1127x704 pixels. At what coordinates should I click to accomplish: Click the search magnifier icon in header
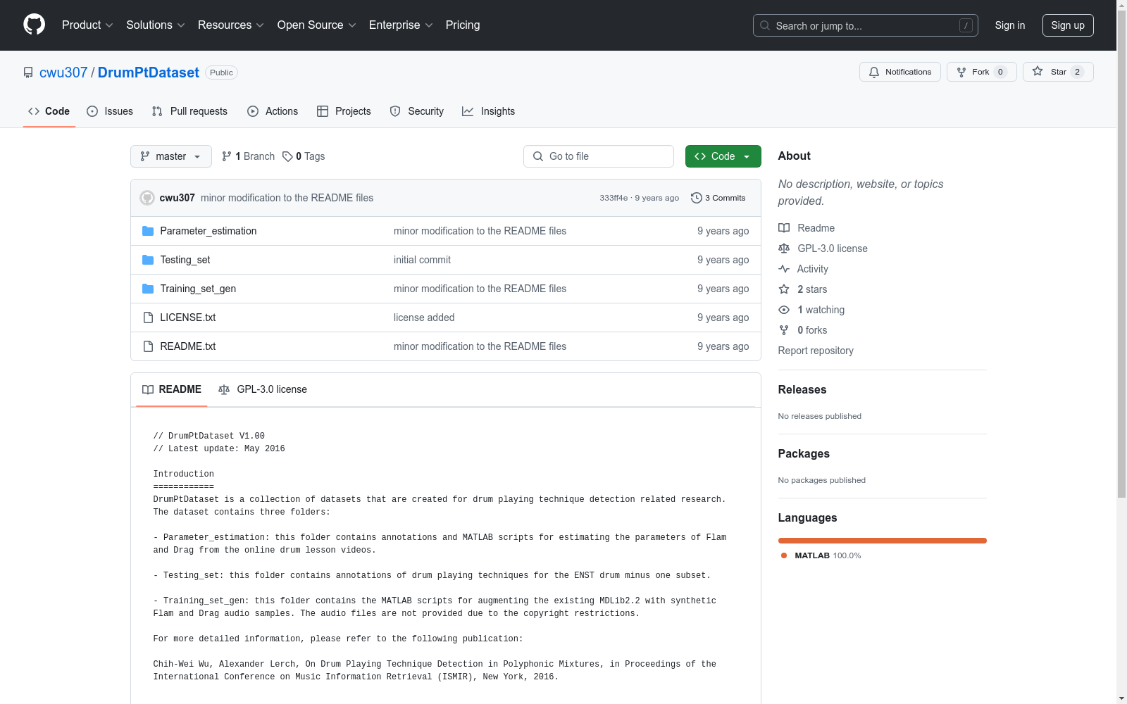point(765,25)
